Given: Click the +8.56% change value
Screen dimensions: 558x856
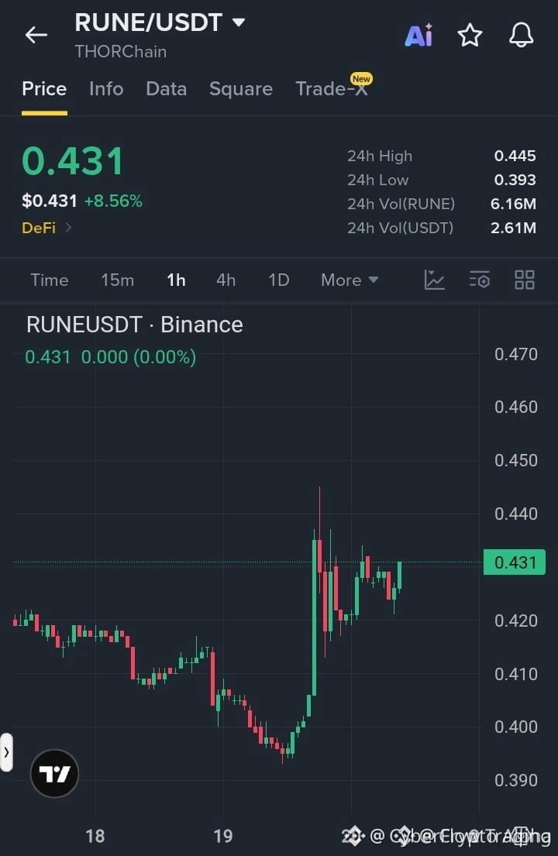Looking at the screenshot, I should pyautogui.click(x=113, y=201).
